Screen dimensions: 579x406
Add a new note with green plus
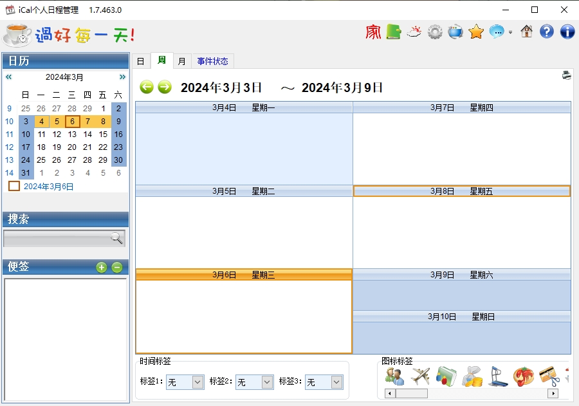102,268
